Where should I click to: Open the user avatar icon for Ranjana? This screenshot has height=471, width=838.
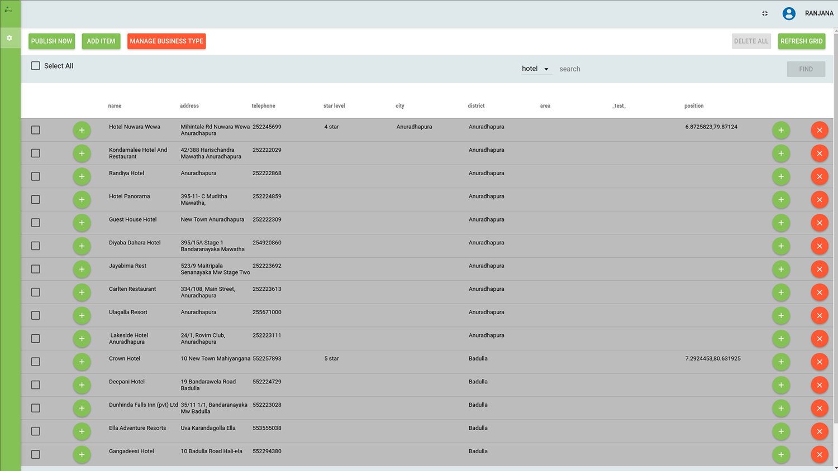[789, 13]
